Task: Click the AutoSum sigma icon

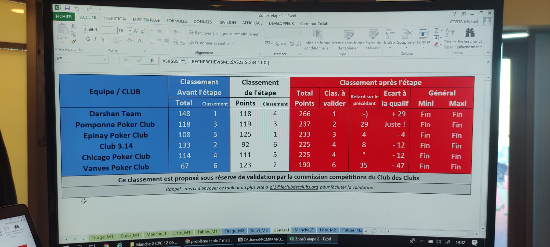Action: [x=436, y=31]
